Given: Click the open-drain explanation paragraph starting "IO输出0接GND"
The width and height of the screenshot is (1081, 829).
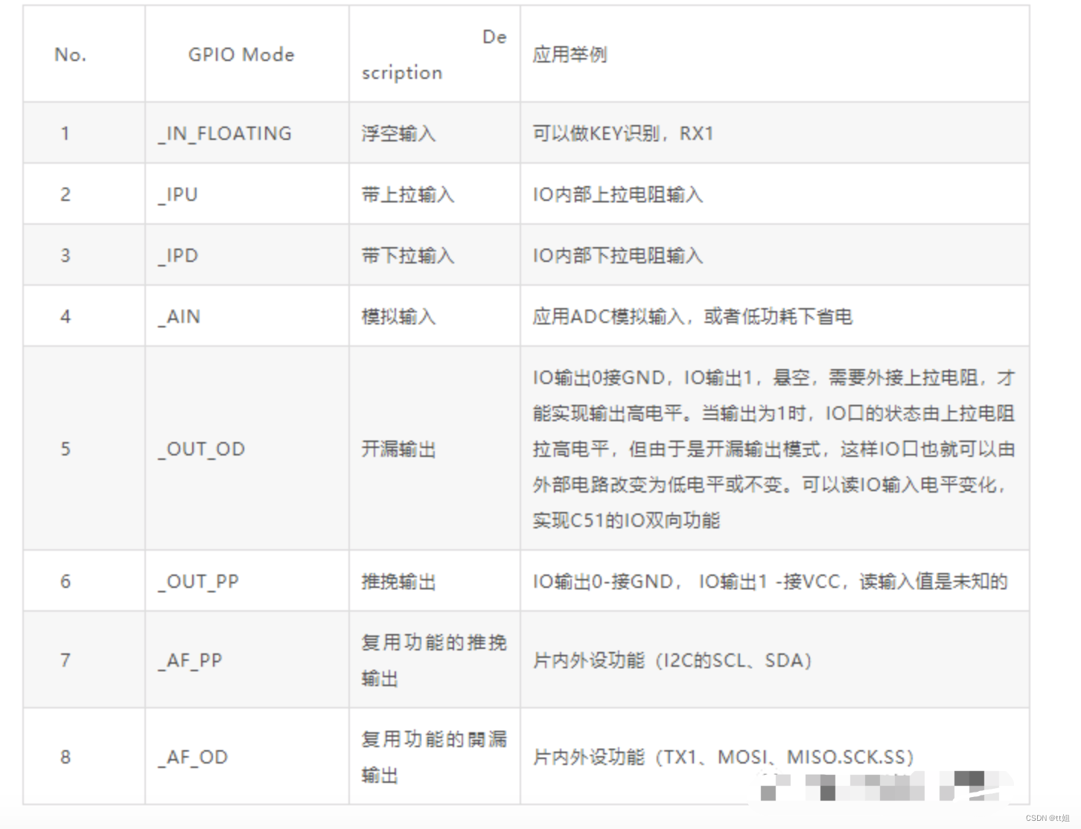Looking at the screenshot, I should tap(774, 449).
